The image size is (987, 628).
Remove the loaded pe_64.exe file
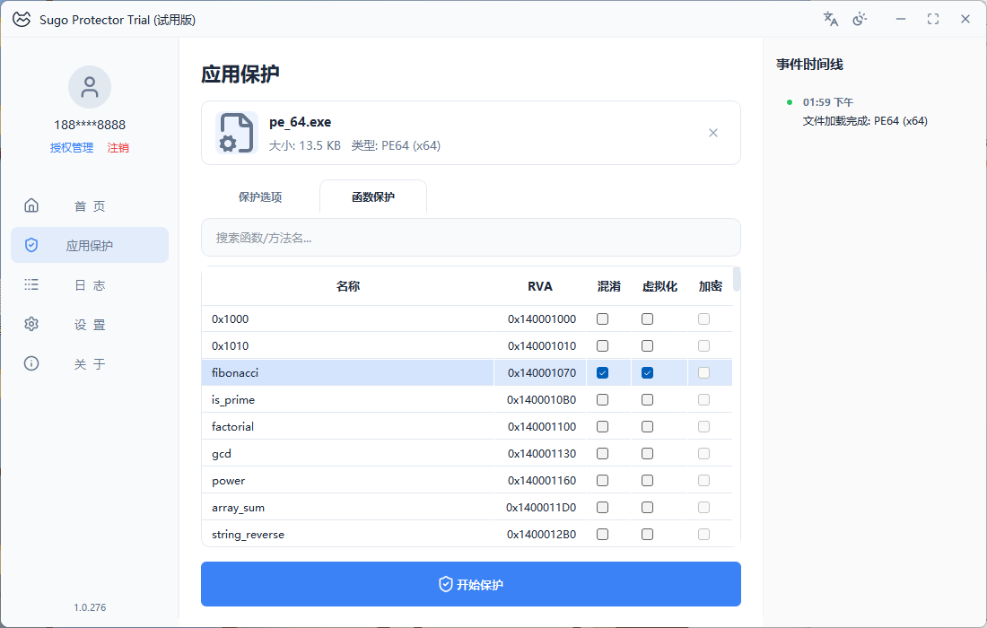pos(713,133)
